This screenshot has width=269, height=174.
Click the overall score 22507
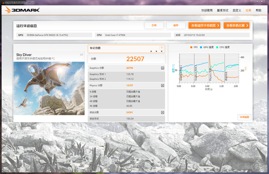[x=135, y=59]
